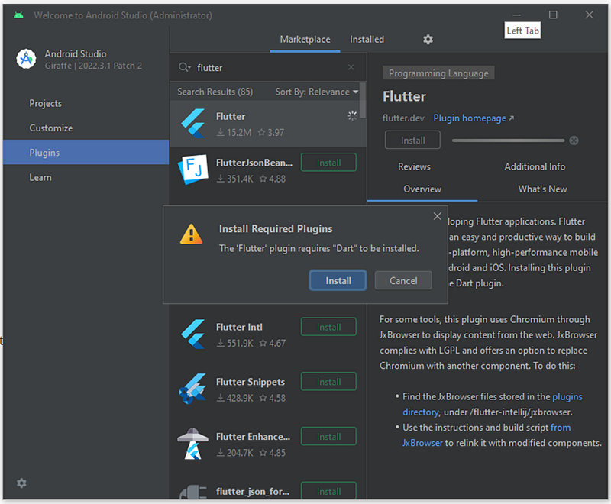
Task: Click the Flutter Snippets plugin icon
Action: click(192, 389)
